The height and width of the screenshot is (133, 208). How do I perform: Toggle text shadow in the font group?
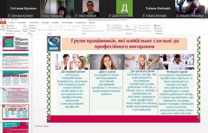tap(47, 30)
